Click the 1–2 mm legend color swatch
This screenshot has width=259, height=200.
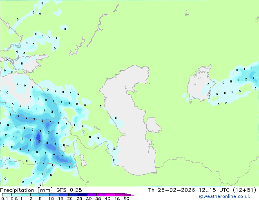click(x=26, y=195)
